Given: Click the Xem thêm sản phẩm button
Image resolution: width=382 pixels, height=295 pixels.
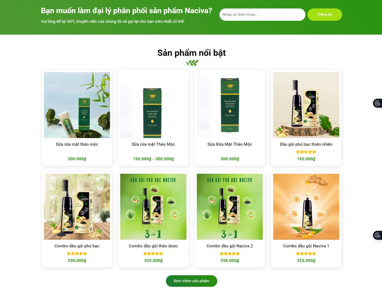Looking at the screenshot, I should click(x=192, y=281).
